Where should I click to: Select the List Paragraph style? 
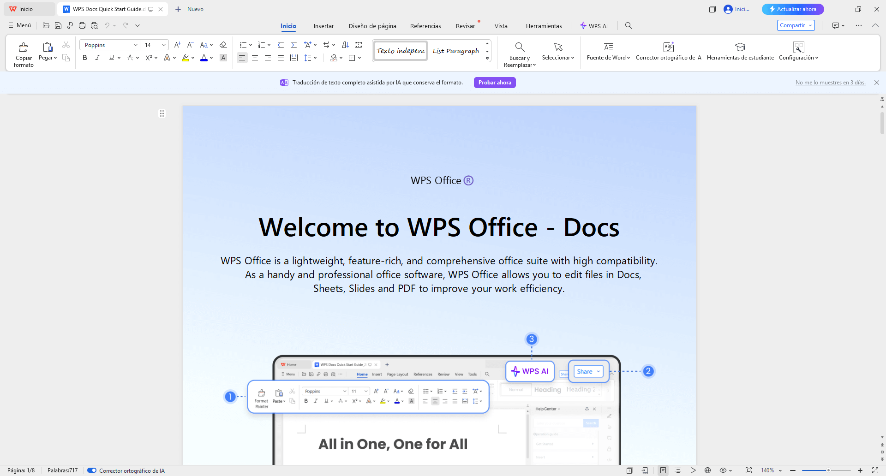456,51
